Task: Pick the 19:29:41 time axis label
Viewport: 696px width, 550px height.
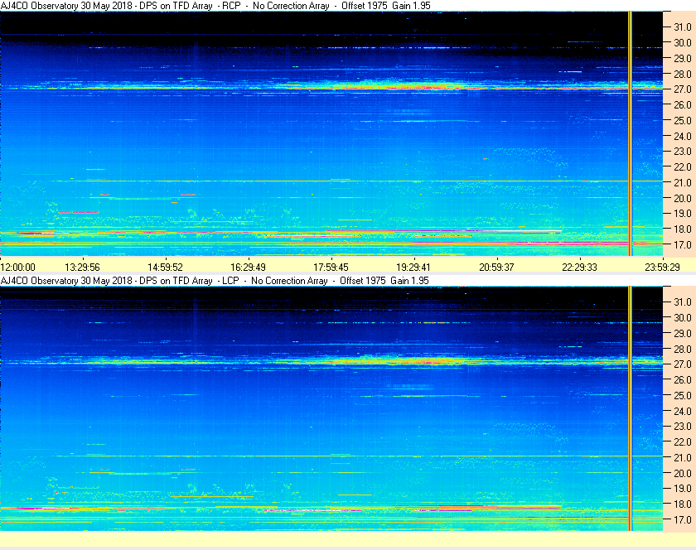Action: [x=413, y=268]
